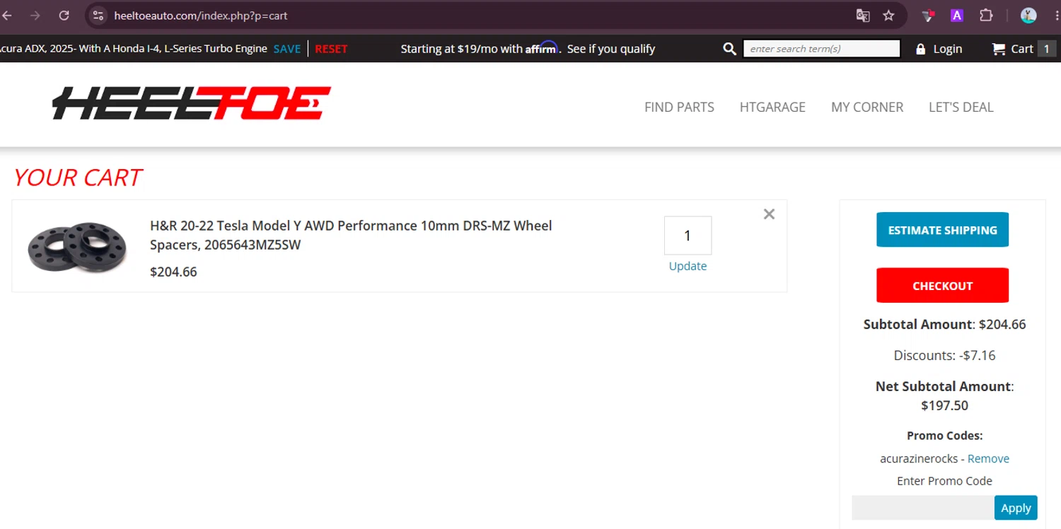Image resolution: width=1061 pixels, height=529 pixels.
Task: Open the LET'S DEAL menu
Action: click(x=961, y=107)
